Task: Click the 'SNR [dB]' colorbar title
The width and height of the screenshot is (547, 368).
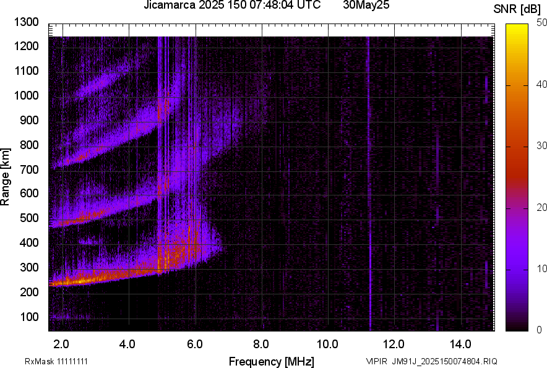Action: [517, 9]
